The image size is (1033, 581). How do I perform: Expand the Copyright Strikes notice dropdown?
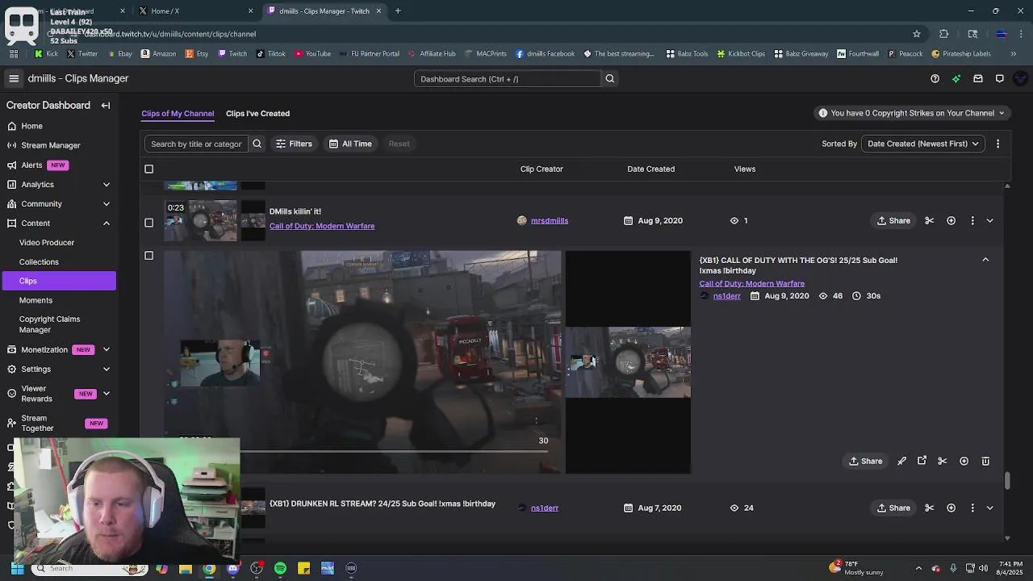coord(914,113)
